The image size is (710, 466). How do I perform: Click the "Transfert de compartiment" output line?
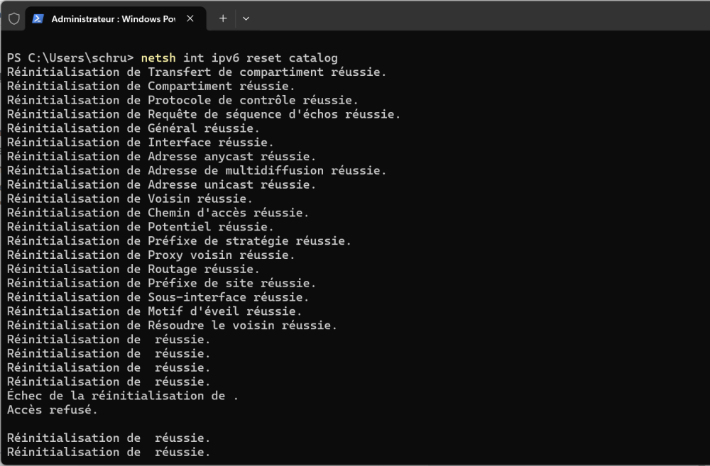pyautogui.click(x=197, y=72)
